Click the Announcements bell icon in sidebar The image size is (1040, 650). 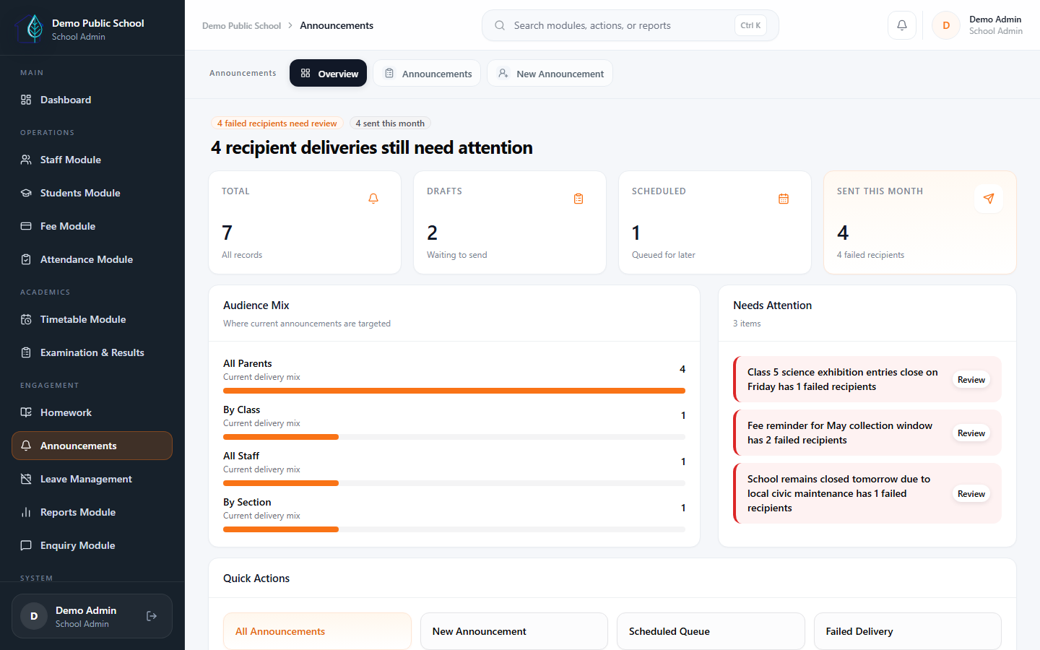26,446
